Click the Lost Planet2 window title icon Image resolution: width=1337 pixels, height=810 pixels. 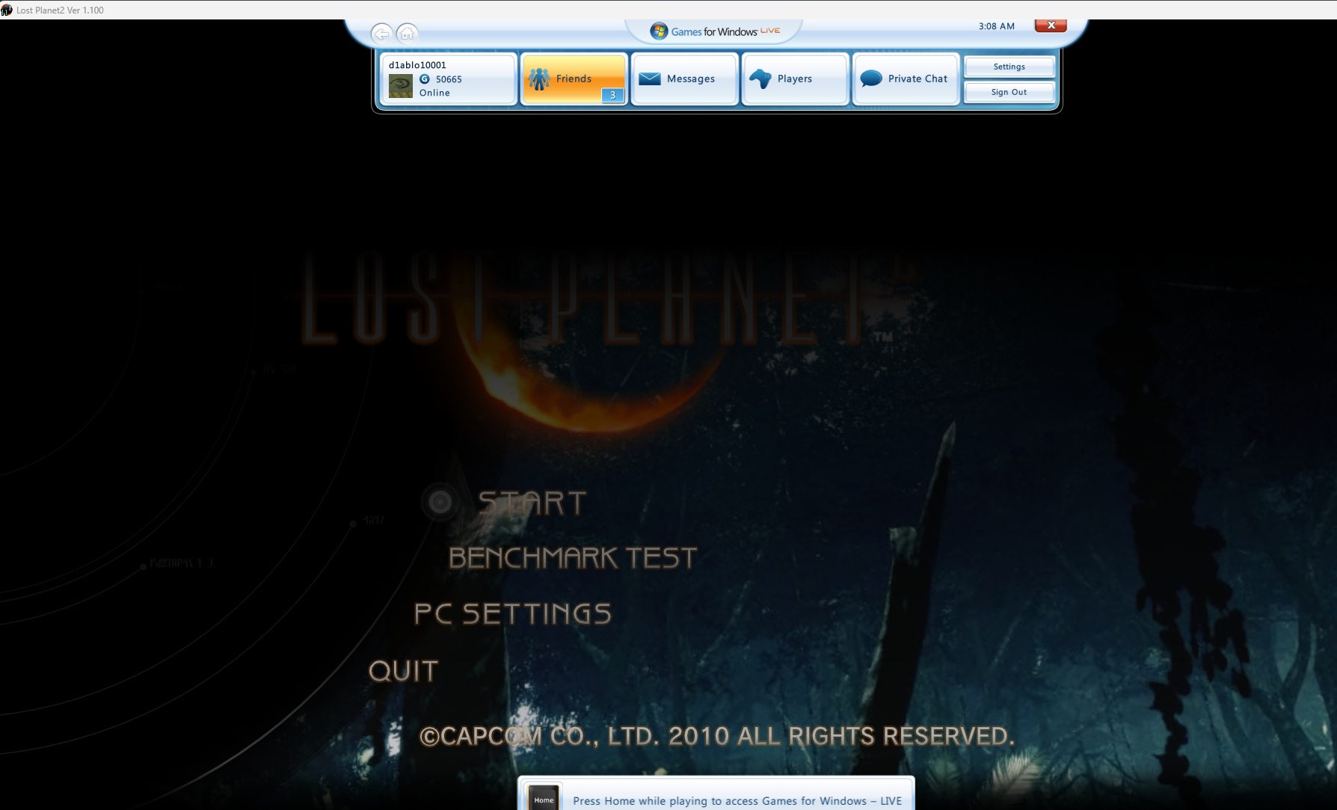(x=7, y=10)
